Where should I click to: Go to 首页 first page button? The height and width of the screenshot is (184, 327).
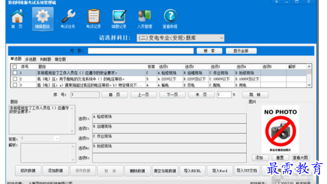(114, 94)
